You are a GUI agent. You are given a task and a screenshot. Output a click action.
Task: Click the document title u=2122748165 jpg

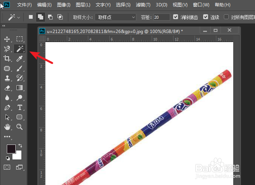(115, 31)
